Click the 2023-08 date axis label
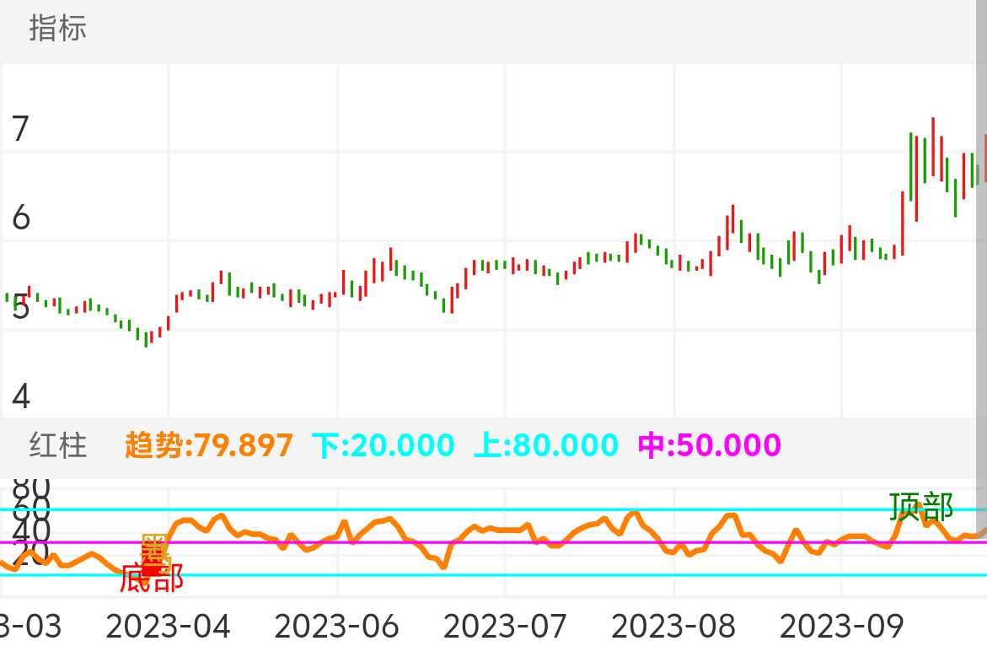 (673, 627)
